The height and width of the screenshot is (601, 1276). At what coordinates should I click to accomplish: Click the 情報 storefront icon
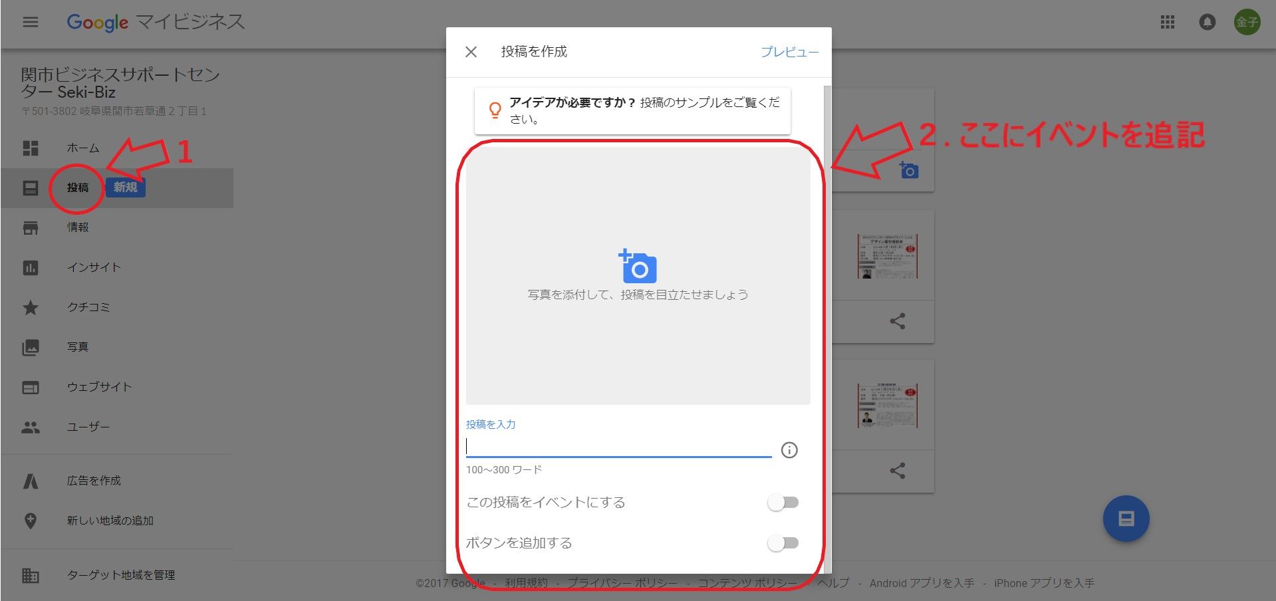click(31, 228)
